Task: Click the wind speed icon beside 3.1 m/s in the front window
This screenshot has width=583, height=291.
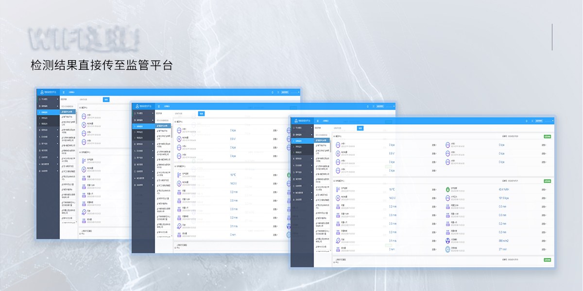Action: (x=338, y=241)
